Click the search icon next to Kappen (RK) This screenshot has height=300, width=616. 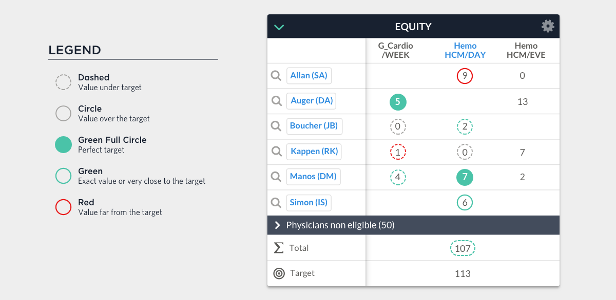tap(276, 152)
